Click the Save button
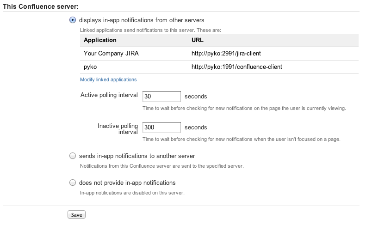 [x=76, y=215]
